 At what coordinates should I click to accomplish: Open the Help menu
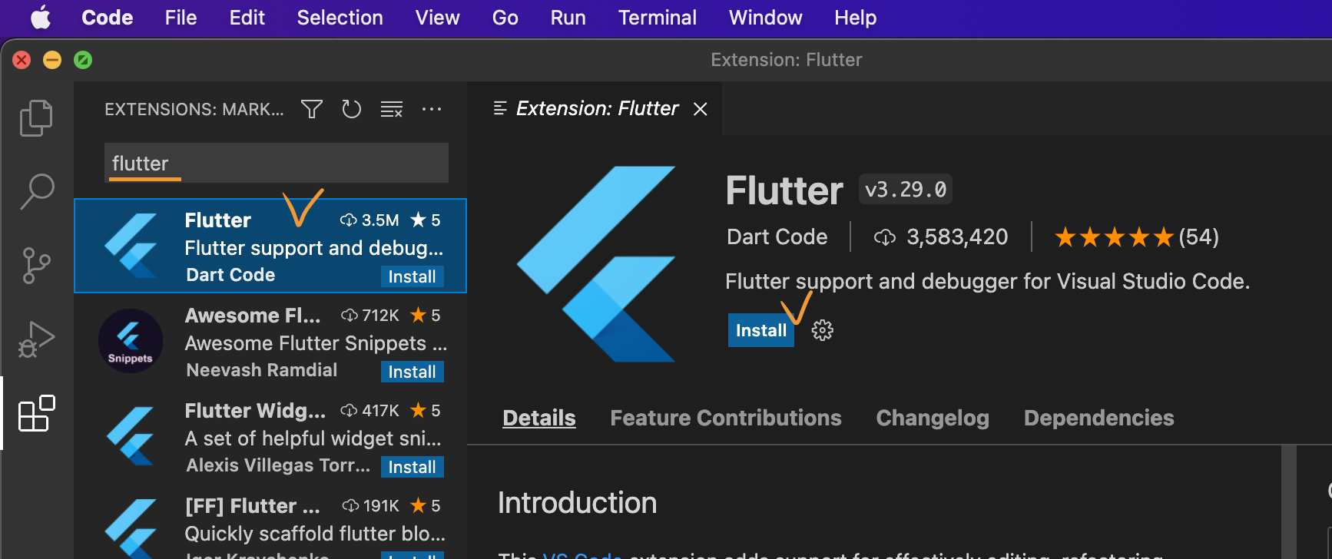pos(855,18)
